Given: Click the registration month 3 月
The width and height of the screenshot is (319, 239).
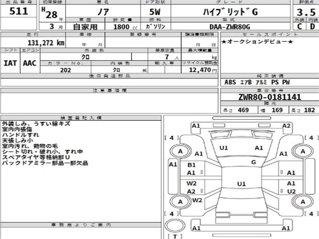Looking at the screenshot, I should point(56,26).
